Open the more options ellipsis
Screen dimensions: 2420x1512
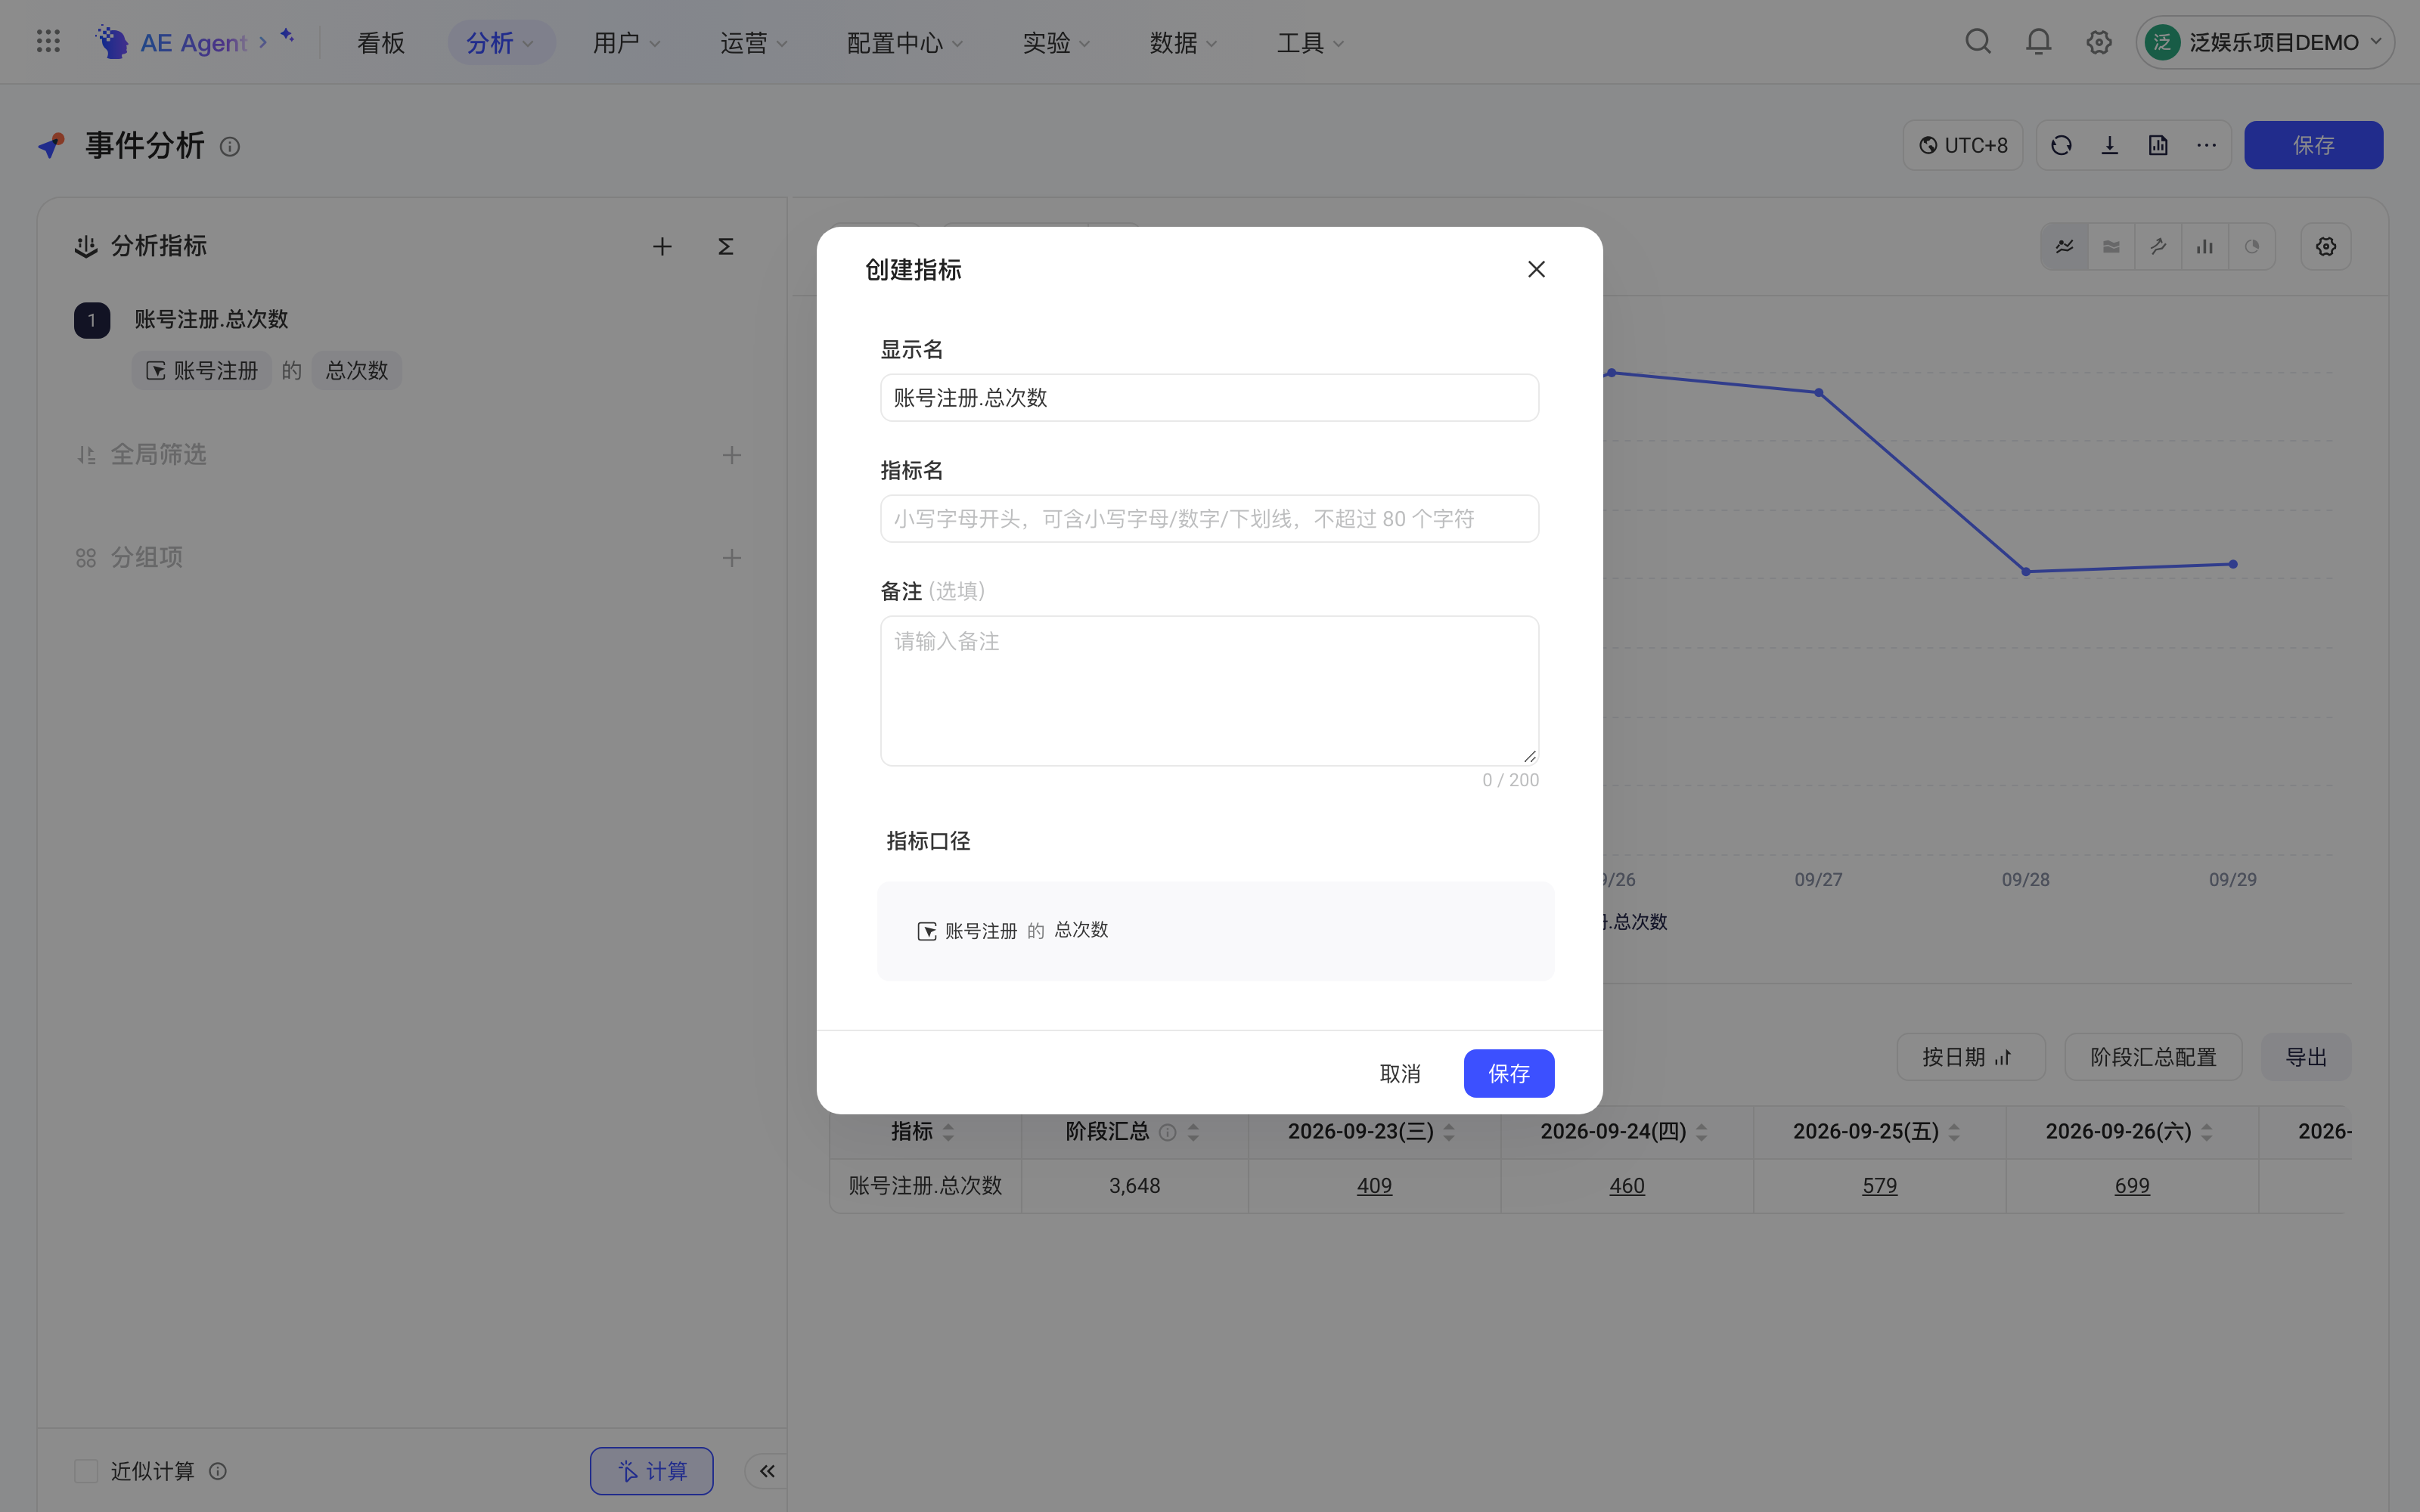(2207, 146)
